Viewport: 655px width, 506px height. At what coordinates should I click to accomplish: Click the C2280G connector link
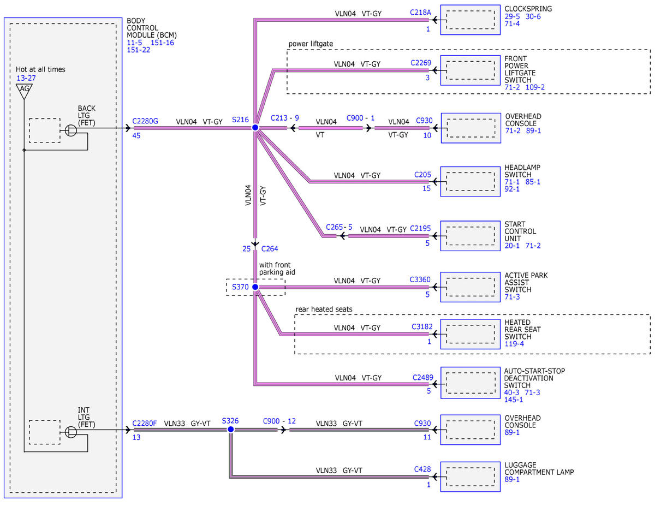(x=145, y=121)
